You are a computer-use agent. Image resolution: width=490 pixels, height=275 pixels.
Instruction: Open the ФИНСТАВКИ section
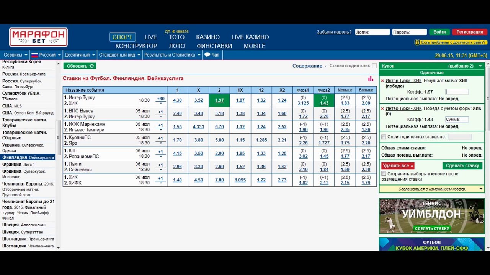tap(214, 46)
